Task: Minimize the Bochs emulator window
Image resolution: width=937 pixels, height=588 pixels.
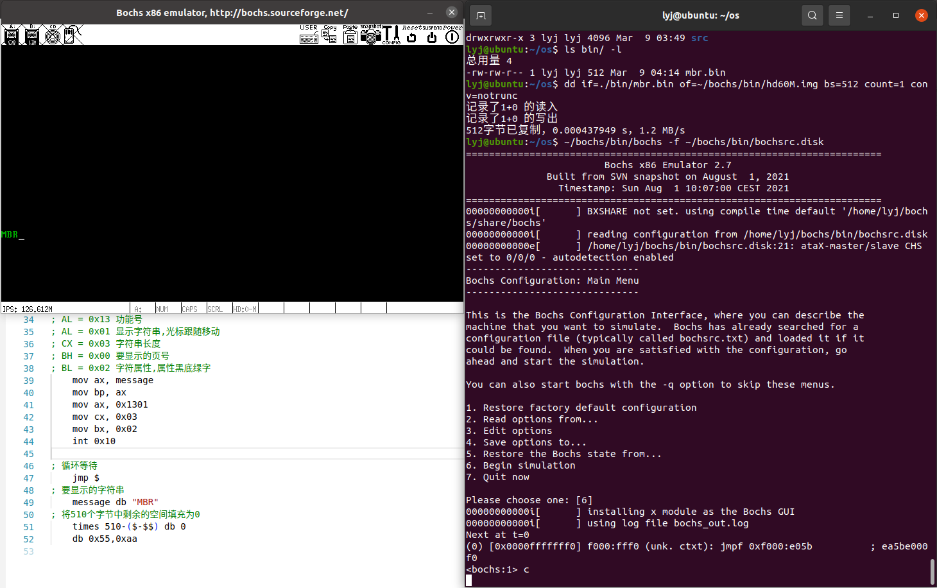Action: [430, 12]
